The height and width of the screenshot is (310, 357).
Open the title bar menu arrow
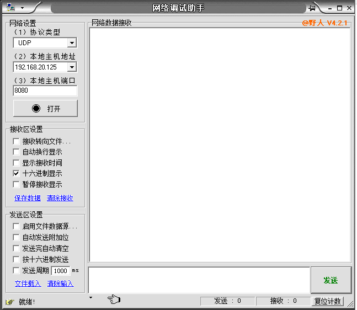click(x=22, y=8)
